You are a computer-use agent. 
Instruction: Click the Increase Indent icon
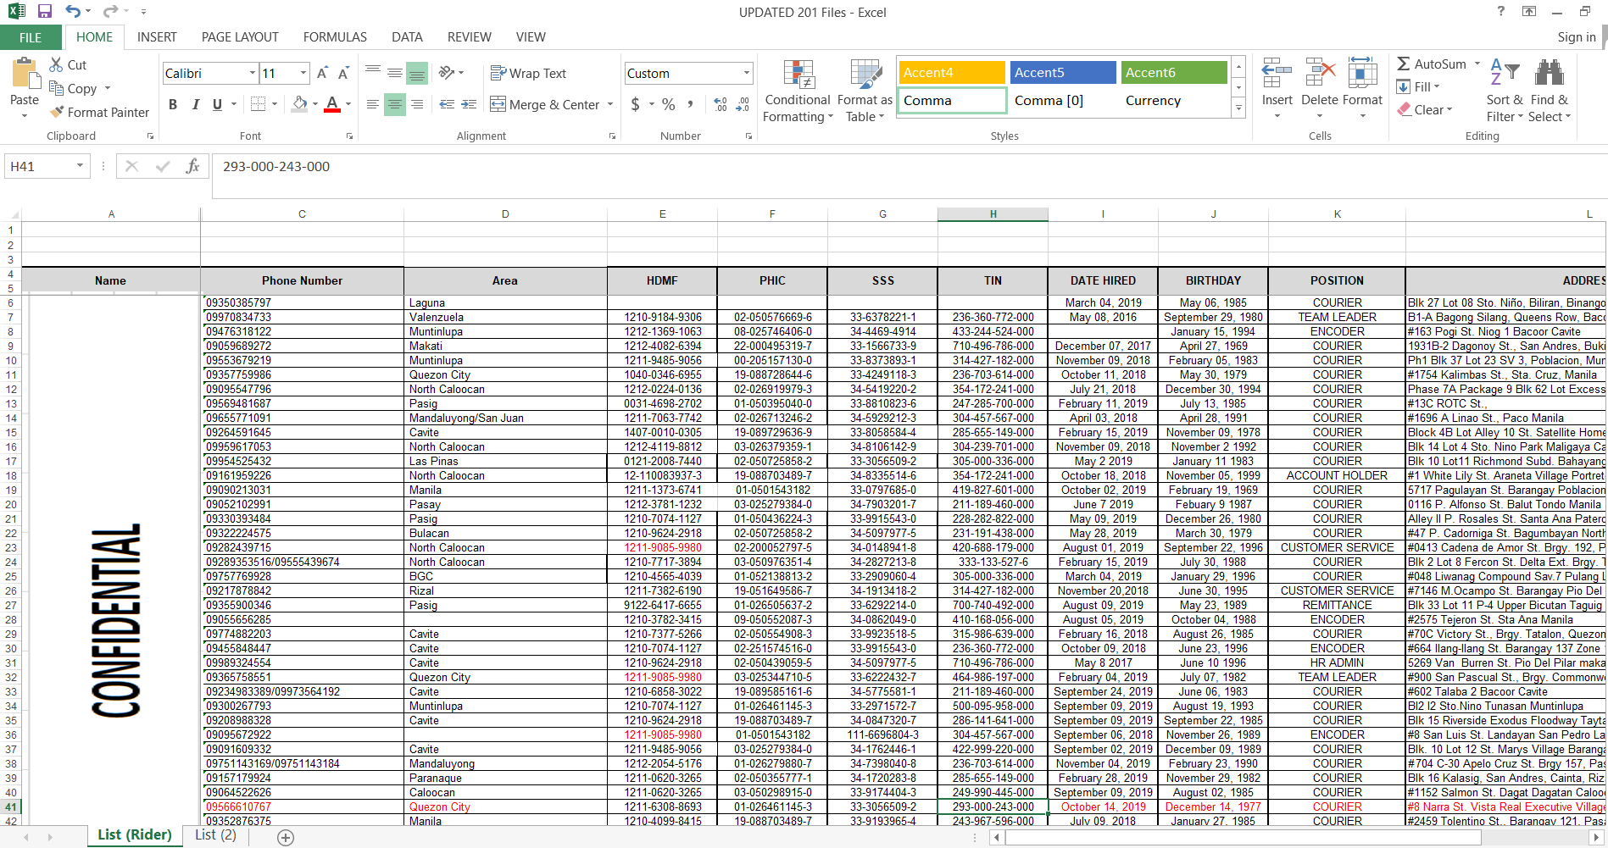pos(469,104)
